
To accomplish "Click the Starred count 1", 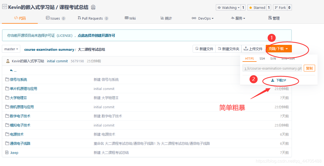I will (269, 8).
